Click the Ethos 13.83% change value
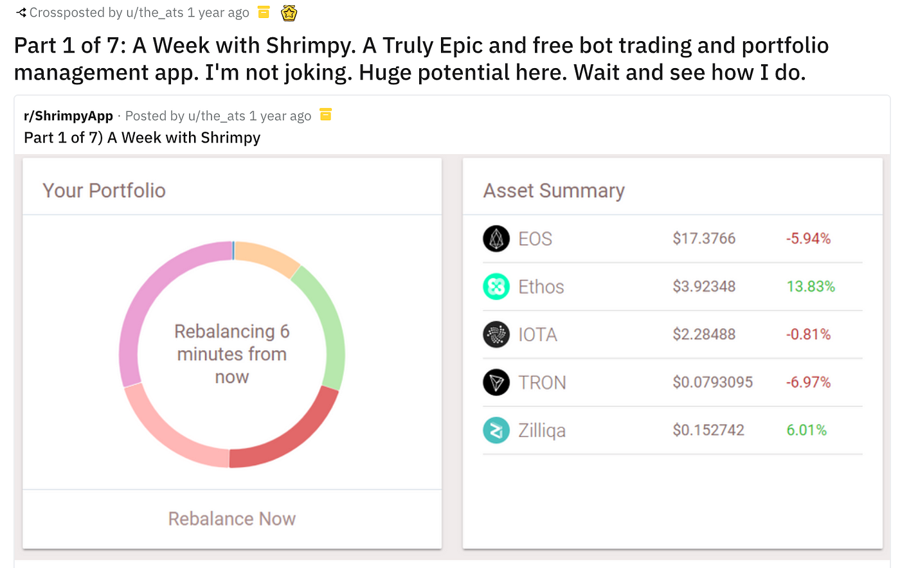This screenshot has width=900, height=568. coord(810,287)
